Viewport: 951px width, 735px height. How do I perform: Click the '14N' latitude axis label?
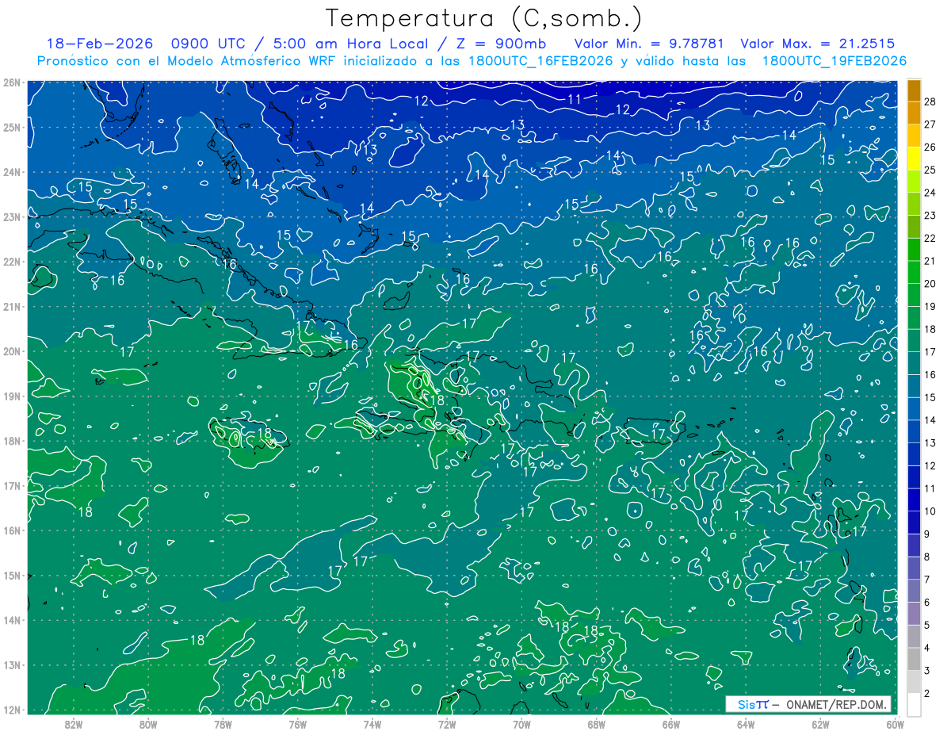pos(11,620)
